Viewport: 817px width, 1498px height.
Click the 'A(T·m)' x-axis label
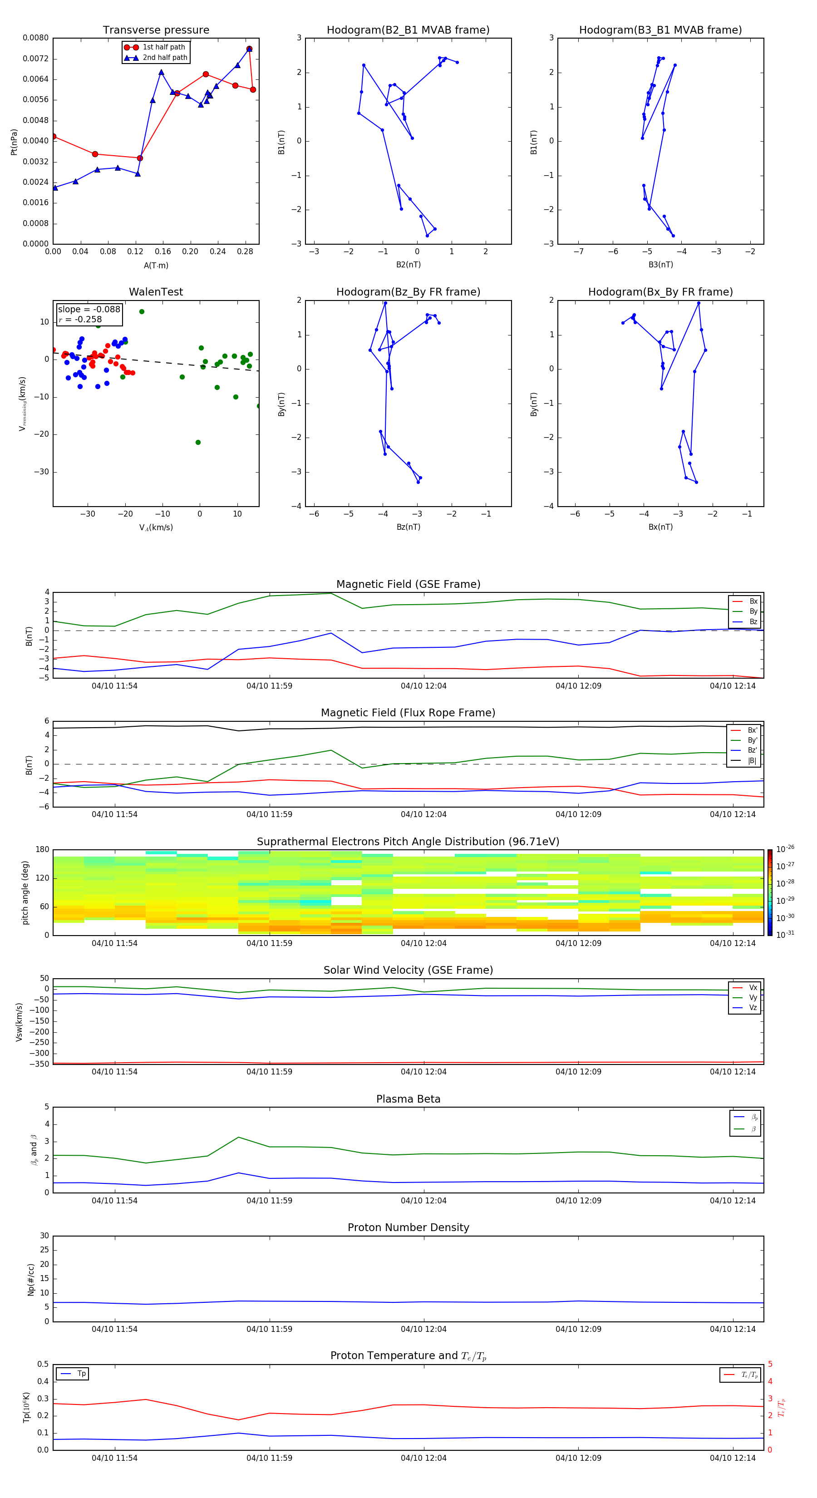coord(156,266)
